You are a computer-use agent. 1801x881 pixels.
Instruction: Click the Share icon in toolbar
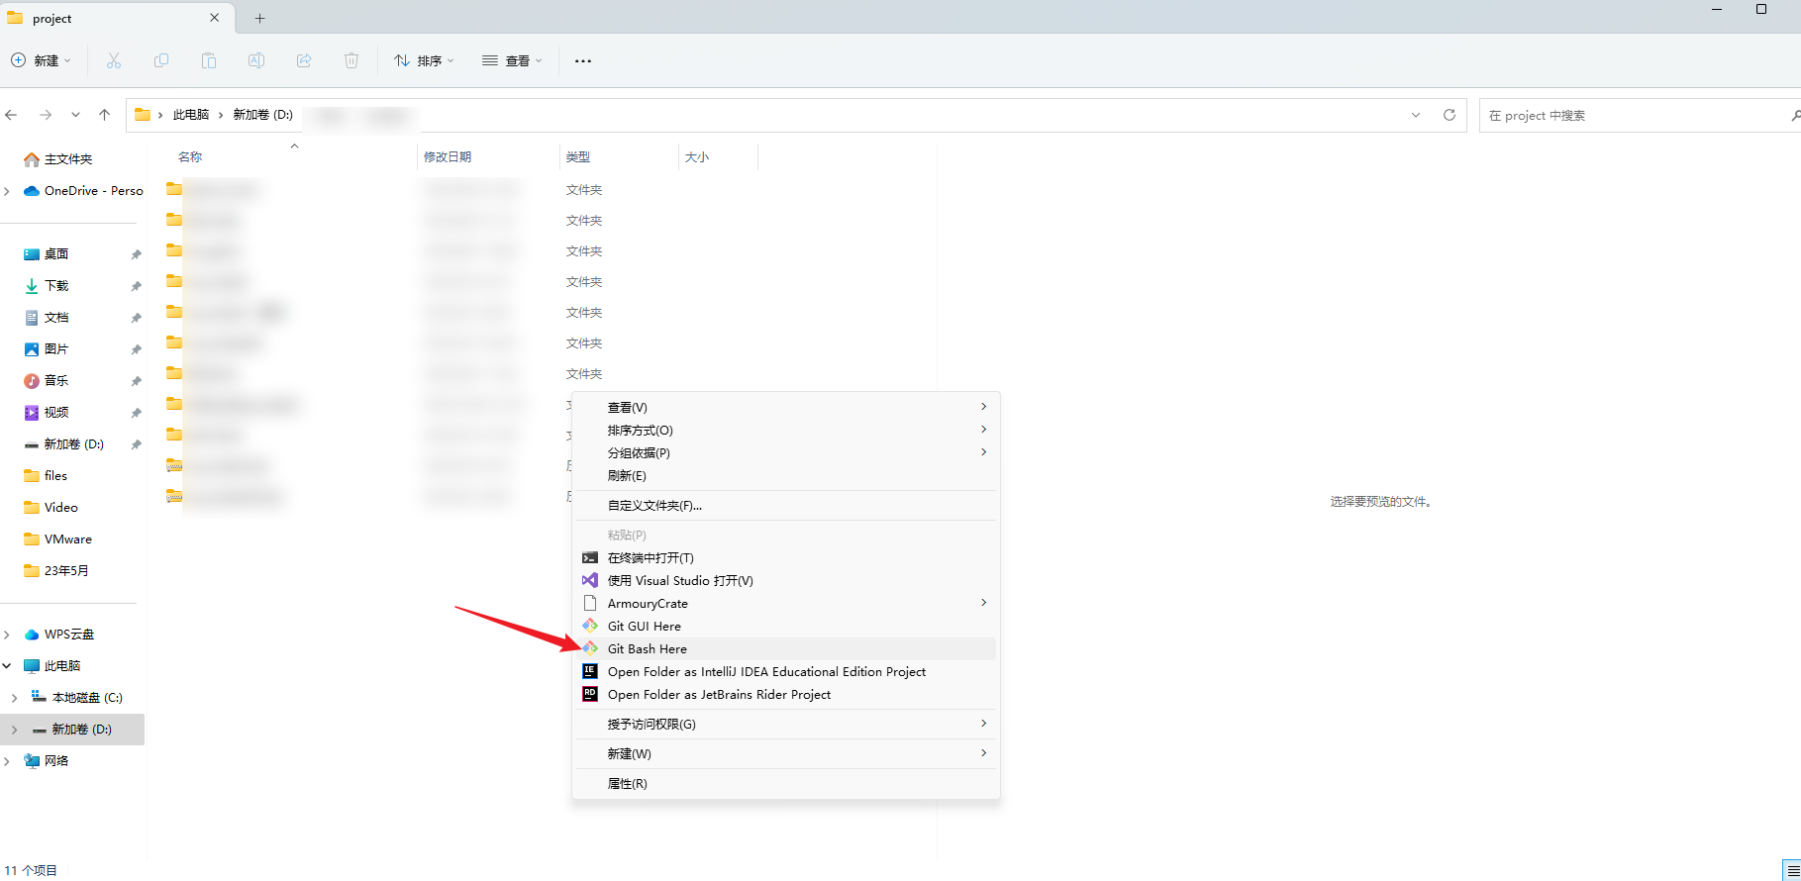(x=304, y=60)
